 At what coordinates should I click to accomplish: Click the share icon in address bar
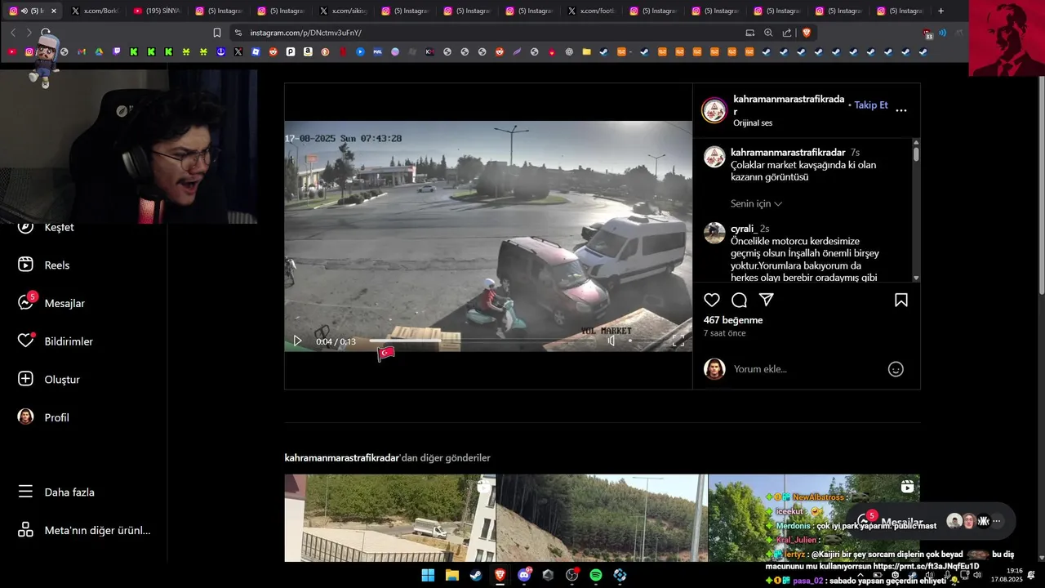tap(787, 33)
